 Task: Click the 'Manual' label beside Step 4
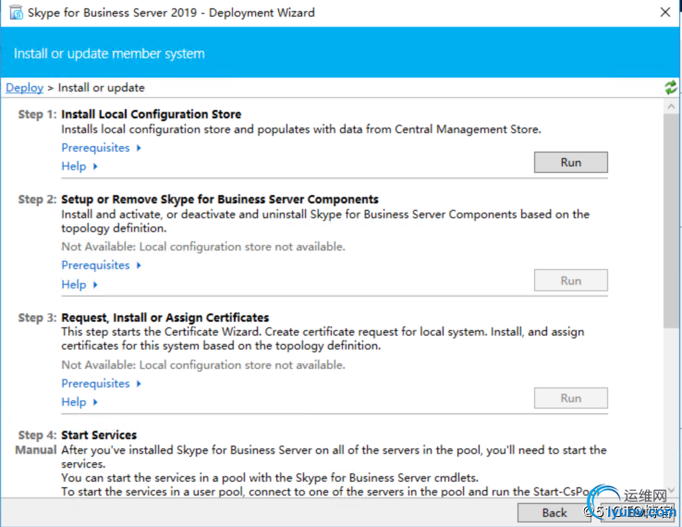[x=36, y=450]
